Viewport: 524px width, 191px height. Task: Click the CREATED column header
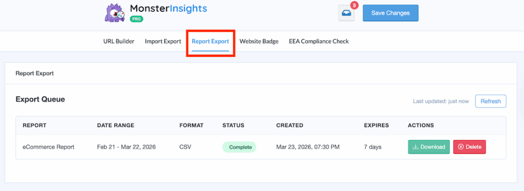pyautogui.click(x=290, y=125)
